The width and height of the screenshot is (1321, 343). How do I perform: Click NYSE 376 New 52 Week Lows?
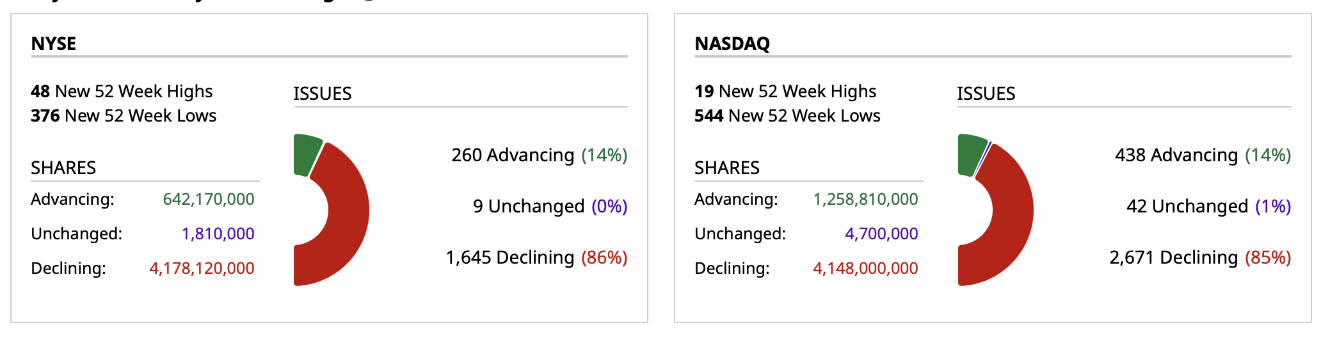tap(124, 116)
